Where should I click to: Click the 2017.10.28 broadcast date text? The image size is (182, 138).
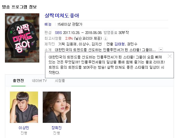[71, 33]
